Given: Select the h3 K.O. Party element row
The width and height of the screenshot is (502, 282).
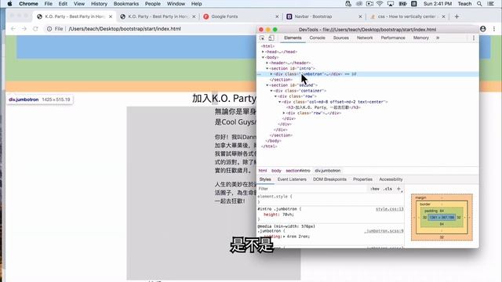Looking at the screenshot, I should click(x=324, y=107).
